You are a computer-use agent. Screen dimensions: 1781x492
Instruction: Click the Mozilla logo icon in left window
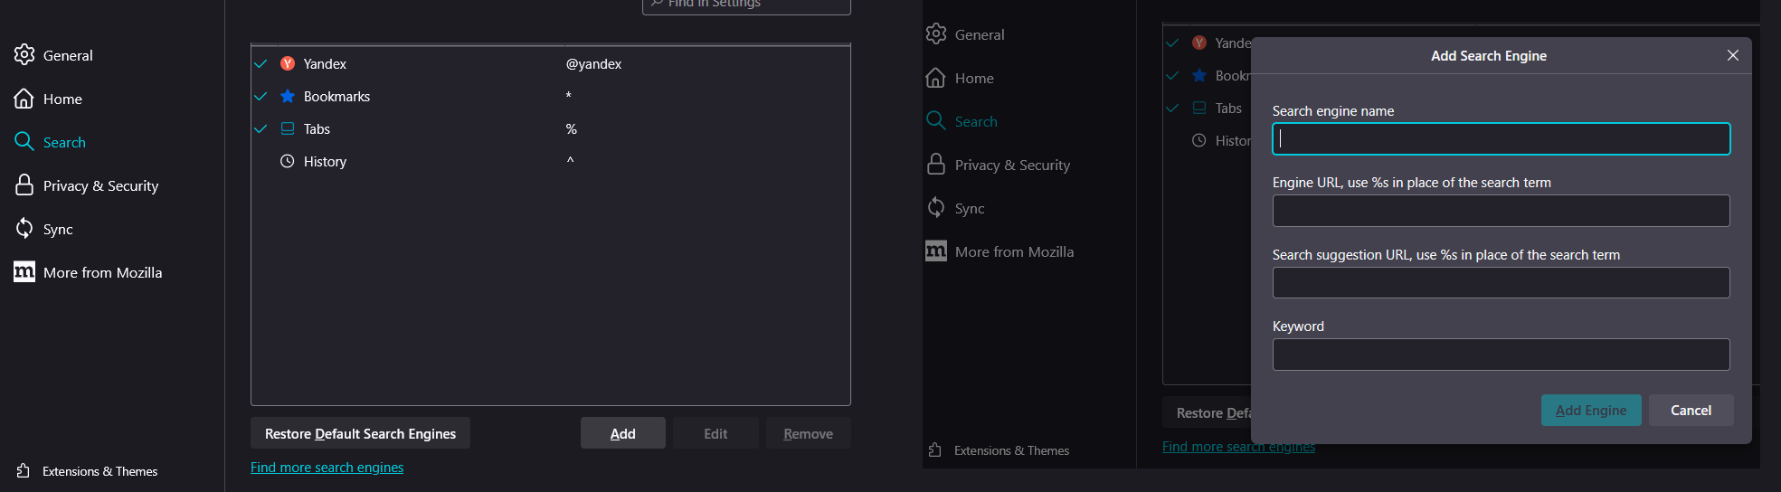(x=24, y=272)
